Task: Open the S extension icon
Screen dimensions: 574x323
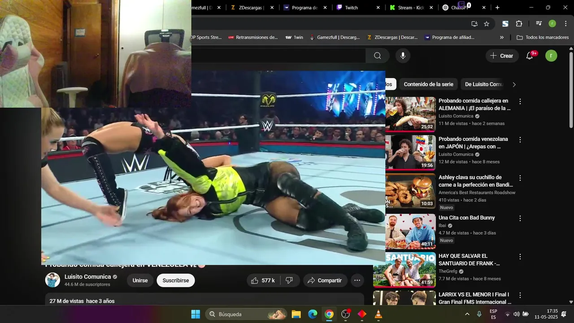Action: click(x=505, y=24)
